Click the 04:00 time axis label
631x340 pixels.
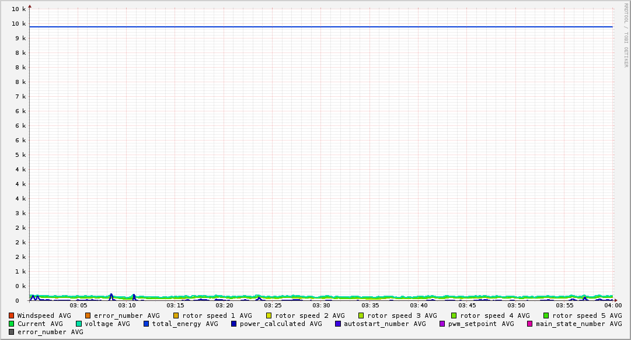612,305
